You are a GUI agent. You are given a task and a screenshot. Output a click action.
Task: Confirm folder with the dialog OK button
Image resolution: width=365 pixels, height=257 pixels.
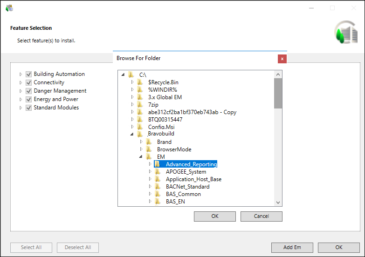pos(214,216)
